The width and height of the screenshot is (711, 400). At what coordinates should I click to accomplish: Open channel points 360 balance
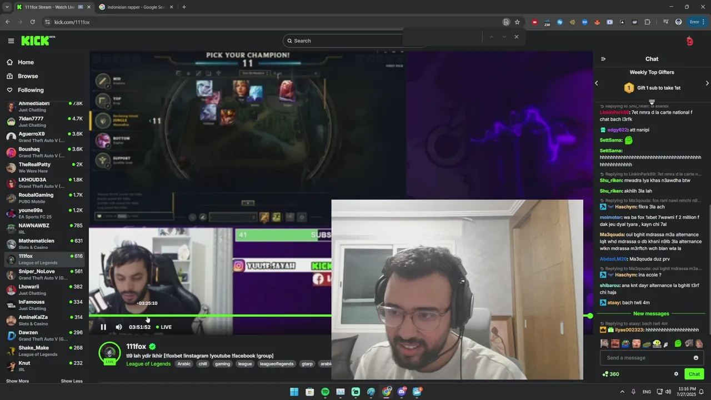610,374
